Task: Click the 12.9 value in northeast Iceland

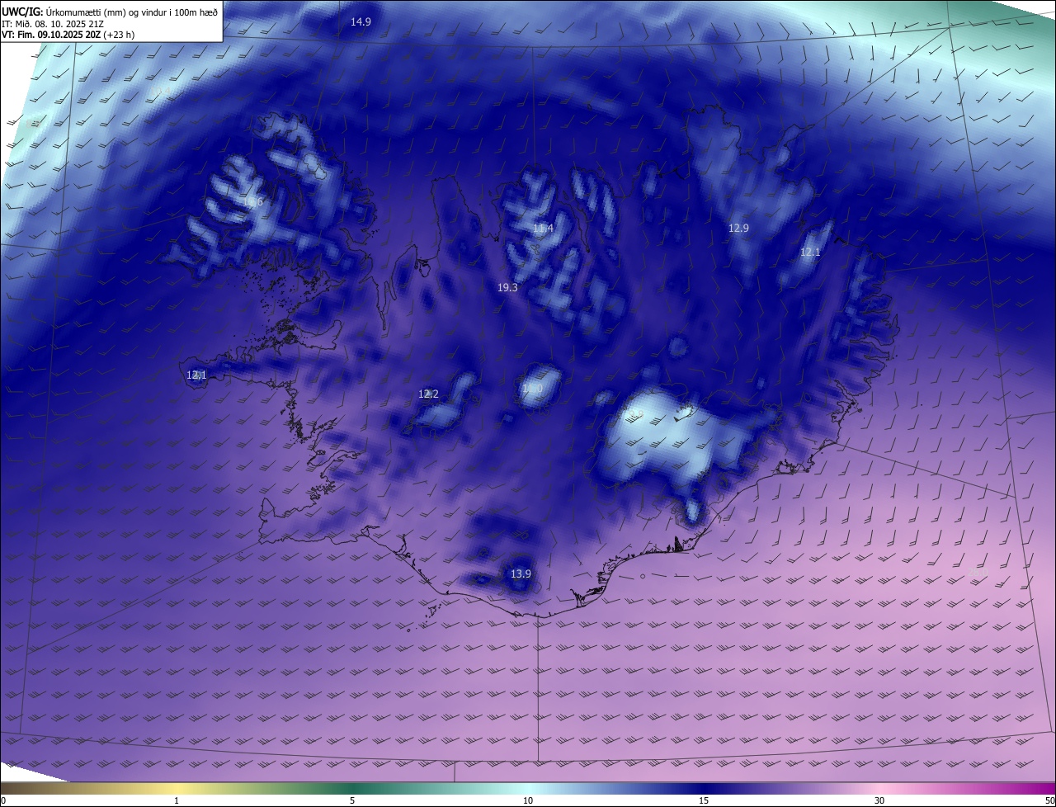Action: pyautogui.click(x=738, y=228)
